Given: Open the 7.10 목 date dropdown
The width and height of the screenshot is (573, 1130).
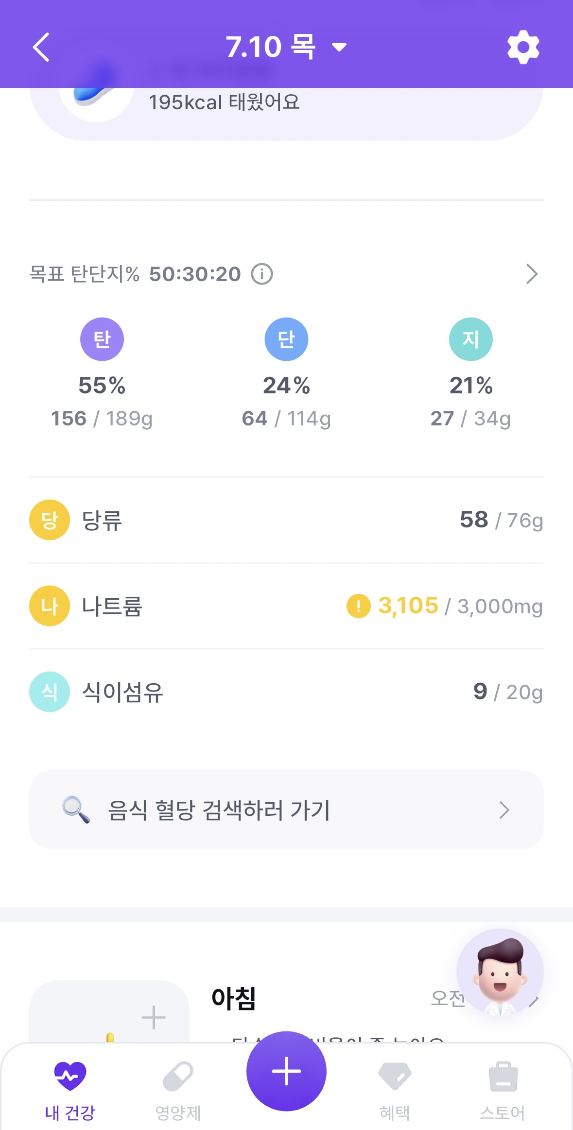Looking at the screenshot, I should click(x=286, y=47).
